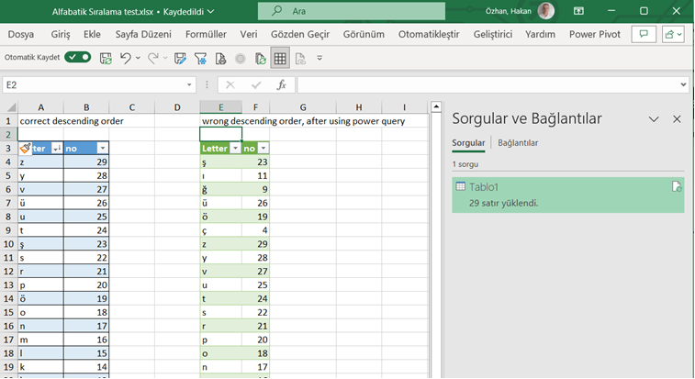This screenshot has width=695, height=379.
Task: Open the blue table no column filter dropdown
Action: tap(103, 148)
